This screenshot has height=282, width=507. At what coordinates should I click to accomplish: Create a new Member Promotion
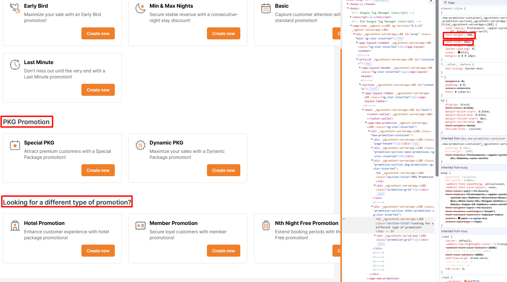click(x=224, y=251)
